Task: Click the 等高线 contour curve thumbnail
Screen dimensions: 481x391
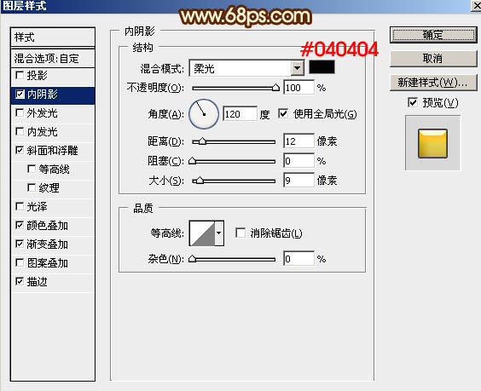Action: (x=202, y=233)
